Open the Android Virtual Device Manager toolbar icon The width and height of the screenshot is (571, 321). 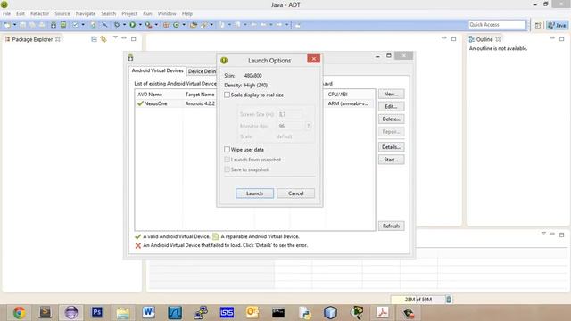click(63, 25)
